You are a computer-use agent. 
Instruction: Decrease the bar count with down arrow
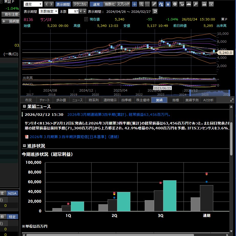click(81, 12)
